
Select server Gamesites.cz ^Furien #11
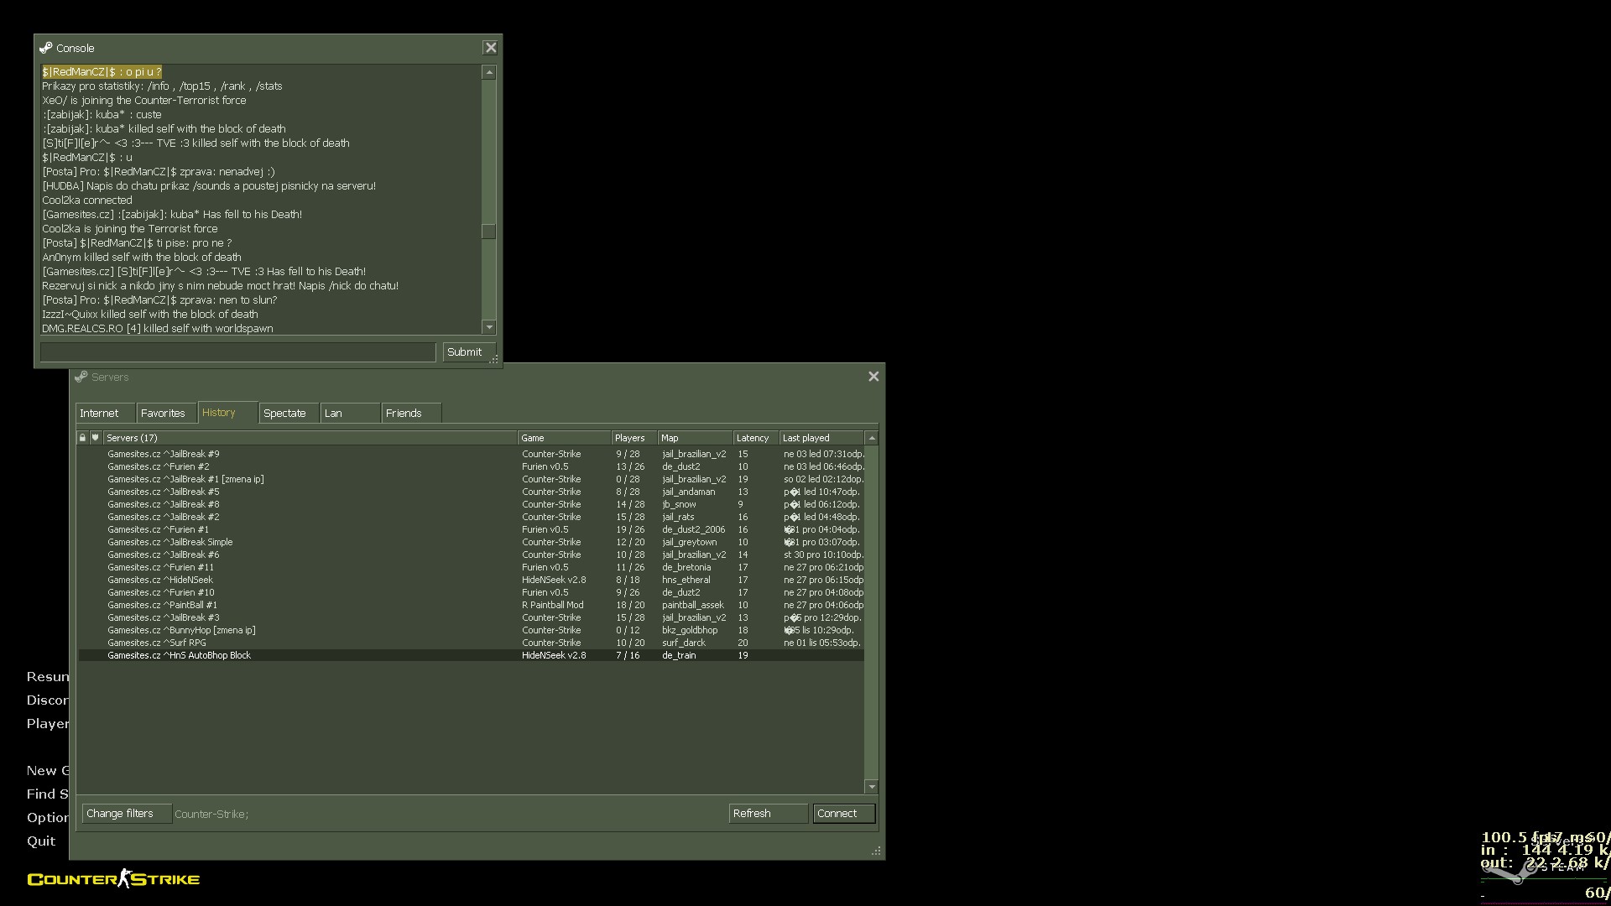coord(471,567)
